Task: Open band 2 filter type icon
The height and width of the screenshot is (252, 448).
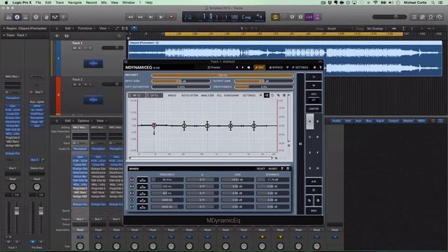Action: pos(143,187)
